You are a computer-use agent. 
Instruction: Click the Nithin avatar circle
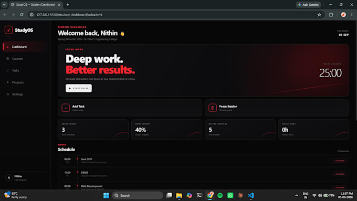pyautogui.click(x=9, y=178)
